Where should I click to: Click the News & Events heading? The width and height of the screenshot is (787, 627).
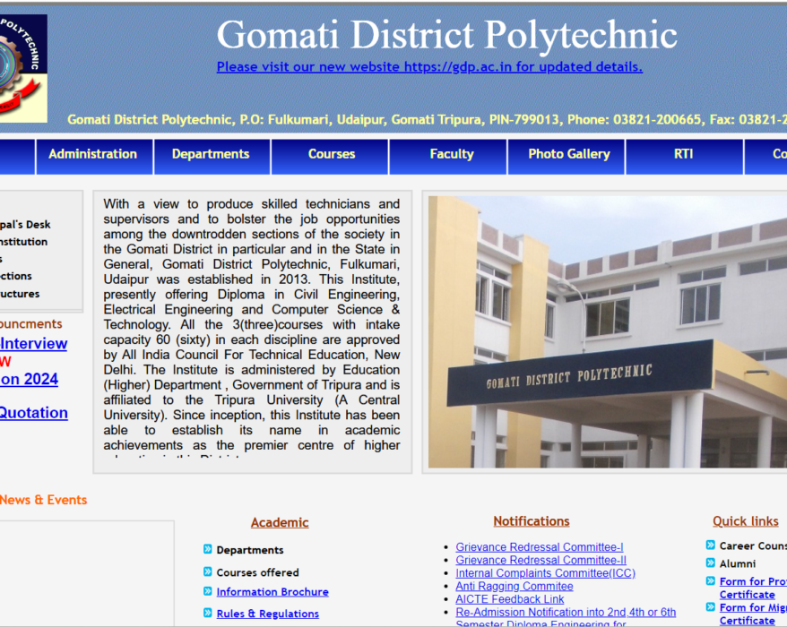click(x=43, y=500)
